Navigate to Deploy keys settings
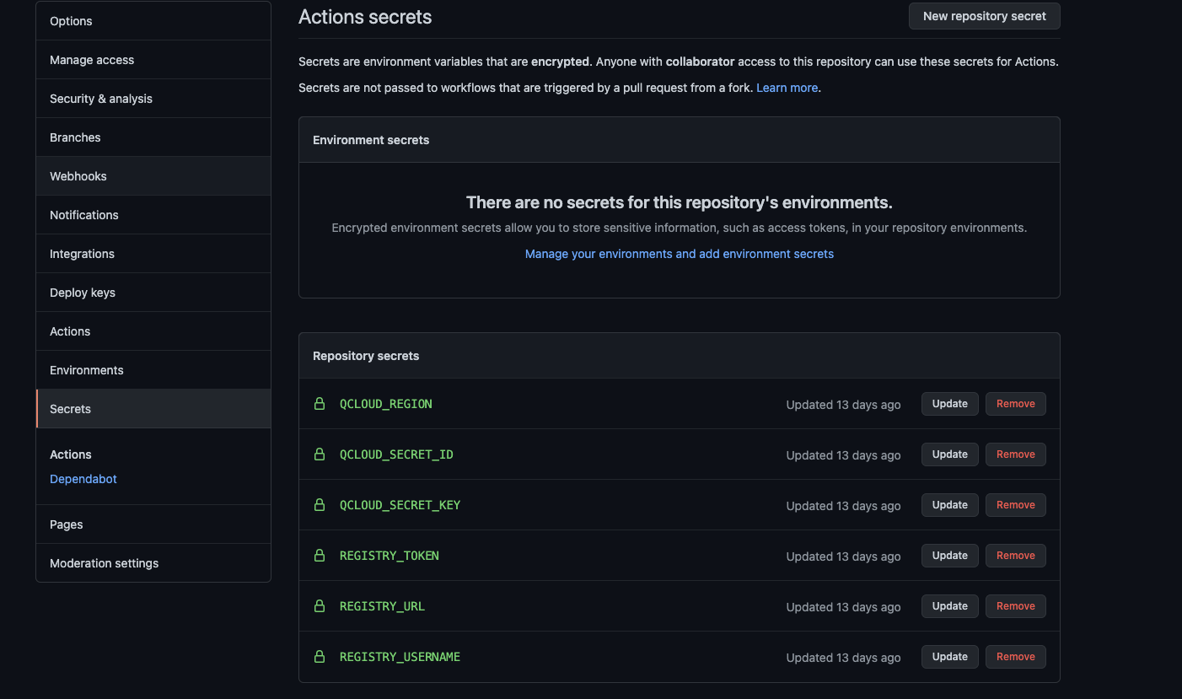 pyautogui.click(x=83, y=293)
